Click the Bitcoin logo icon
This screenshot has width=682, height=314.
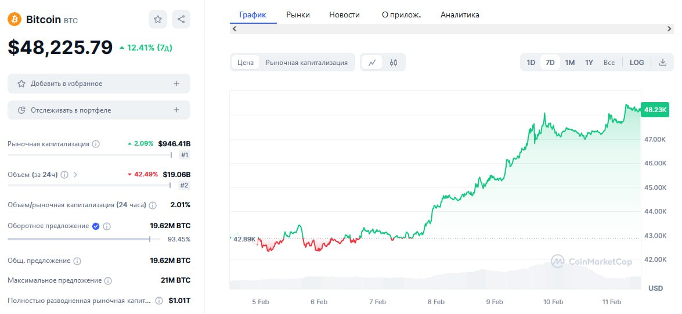tap(15, 19)
